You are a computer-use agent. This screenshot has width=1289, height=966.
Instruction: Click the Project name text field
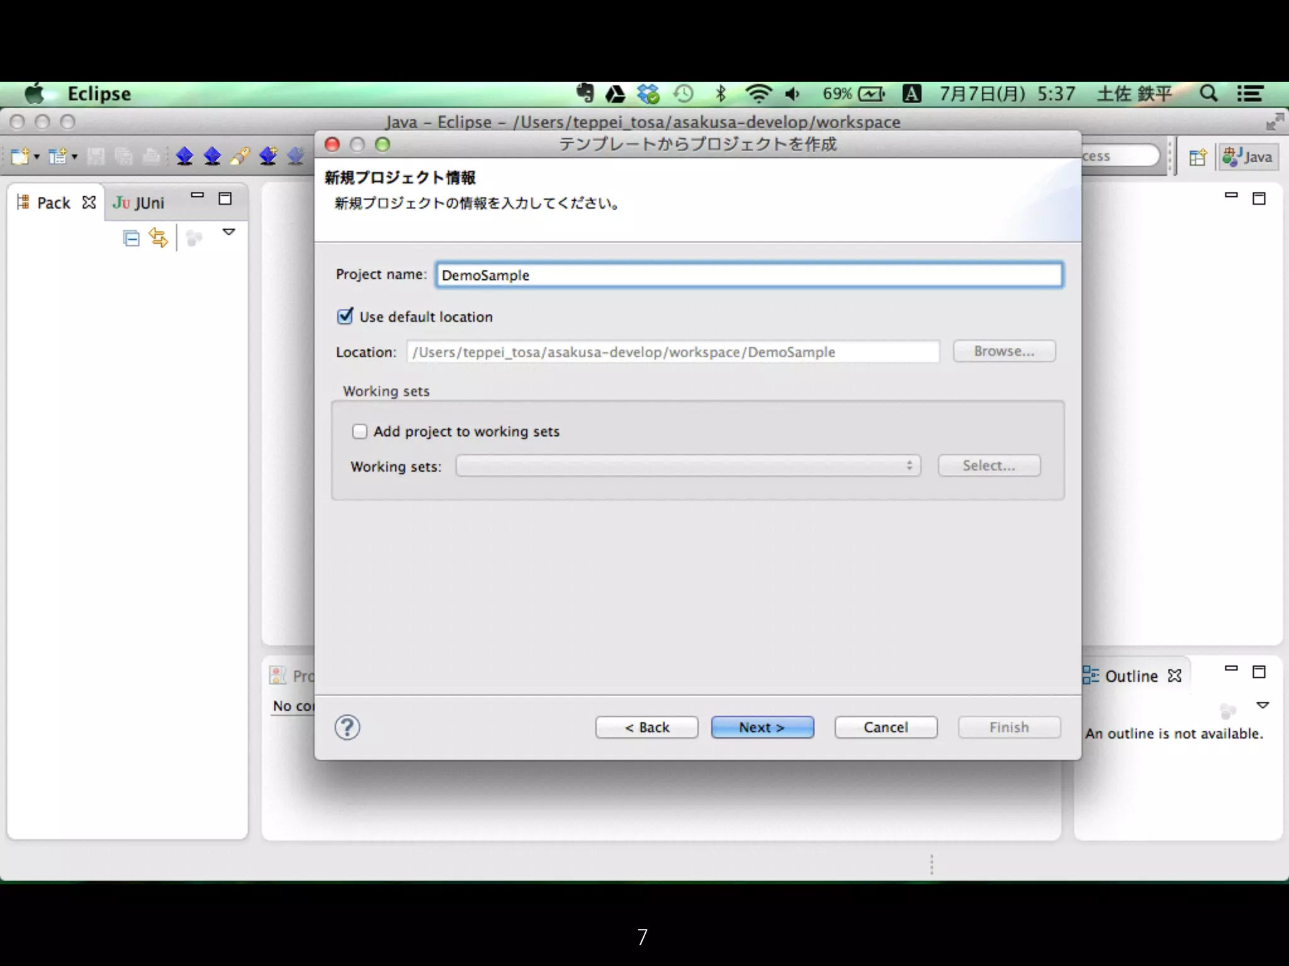point(748,275)
